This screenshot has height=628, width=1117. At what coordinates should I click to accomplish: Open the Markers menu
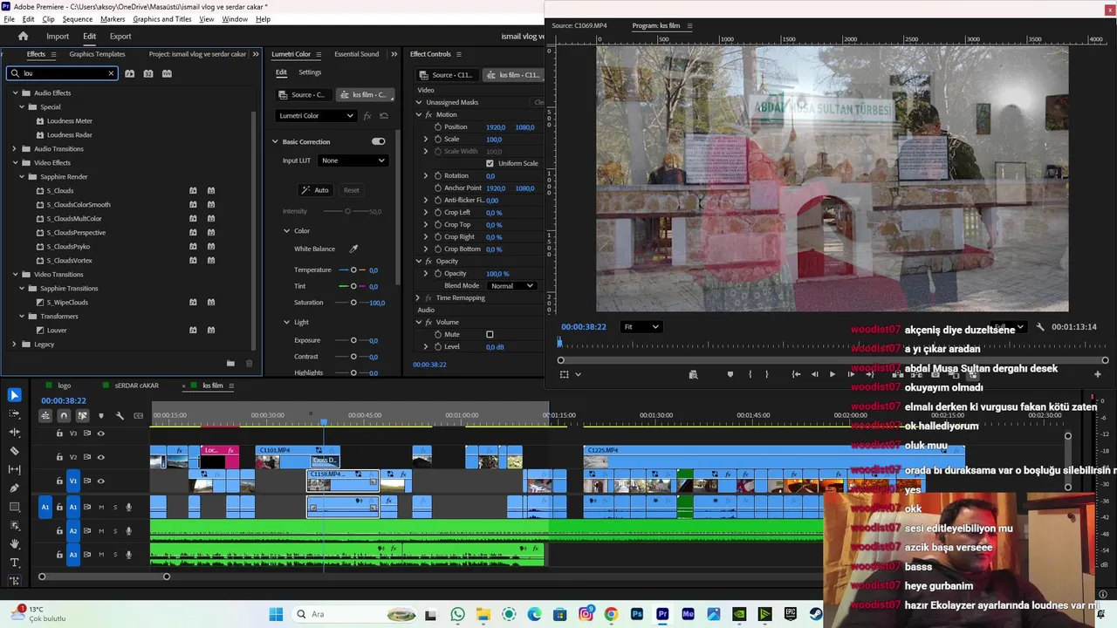coord(113,19)
